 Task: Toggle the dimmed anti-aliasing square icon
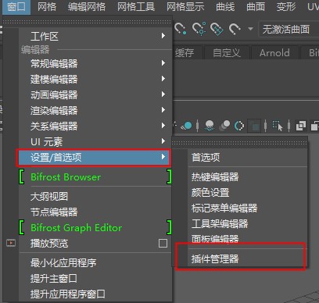(254, 126)
